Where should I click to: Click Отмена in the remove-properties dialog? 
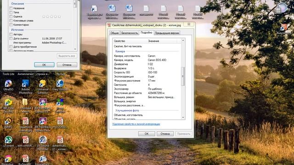67,65
